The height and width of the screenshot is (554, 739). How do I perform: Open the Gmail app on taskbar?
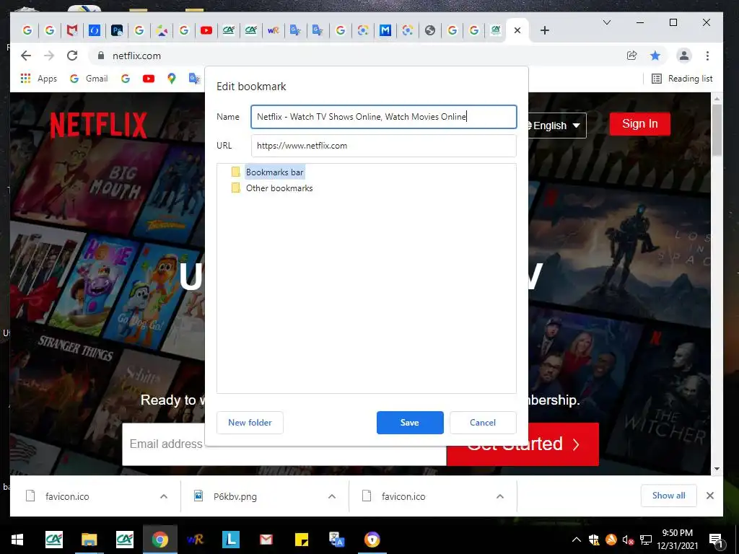[x=266, y=540]
